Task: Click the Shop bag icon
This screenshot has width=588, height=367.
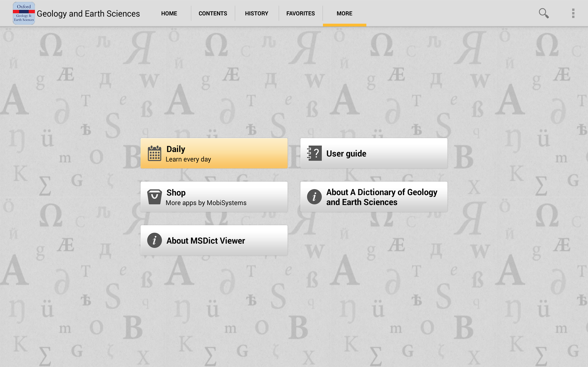Action: click(x=154, y=197)
